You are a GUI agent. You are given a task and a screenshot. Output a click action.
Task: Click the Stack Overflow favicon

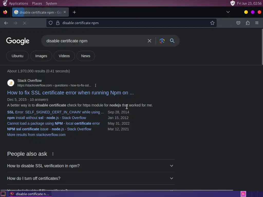click(x=11, y=83)
